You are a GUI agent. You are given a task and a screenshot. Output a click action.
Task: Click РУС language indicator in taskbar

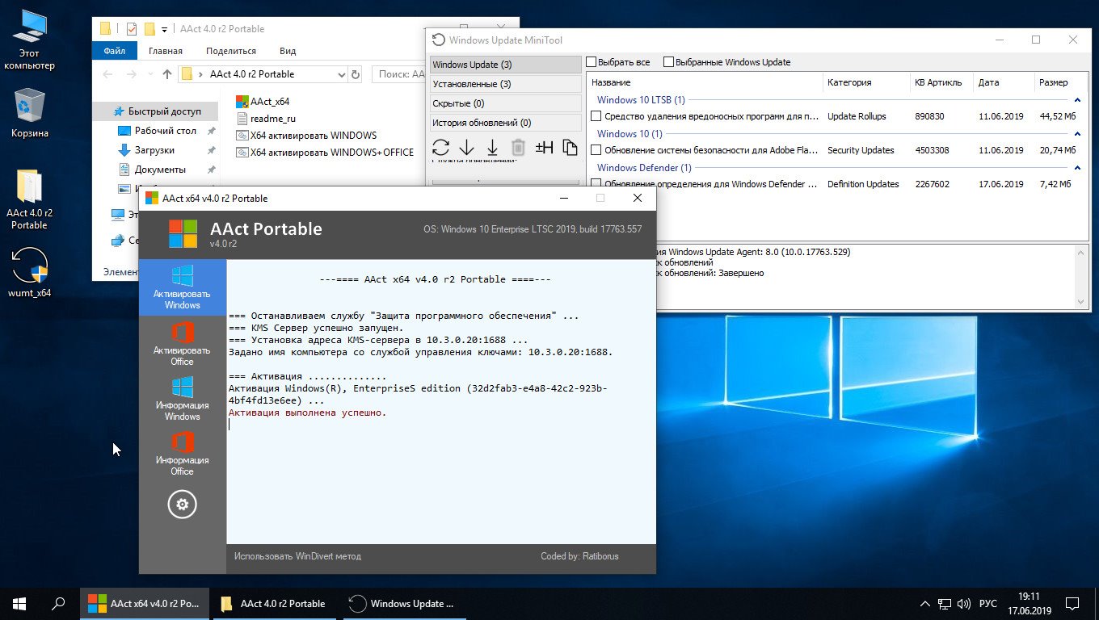tap(988, 604)
